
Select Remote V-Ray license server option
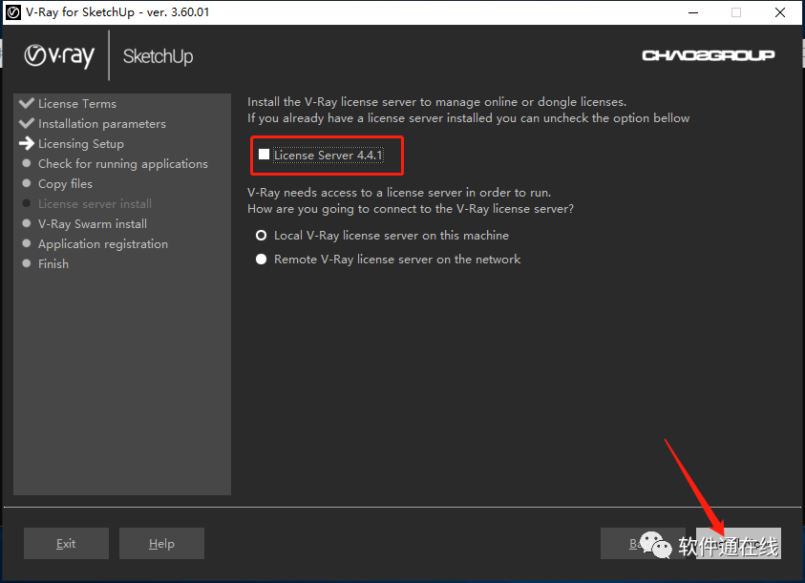click(x=262, y=260)
